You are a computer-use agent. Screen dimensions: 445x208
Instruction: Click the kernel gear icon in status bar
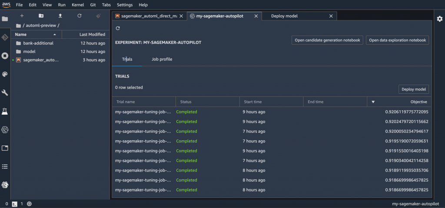point(30,204)
